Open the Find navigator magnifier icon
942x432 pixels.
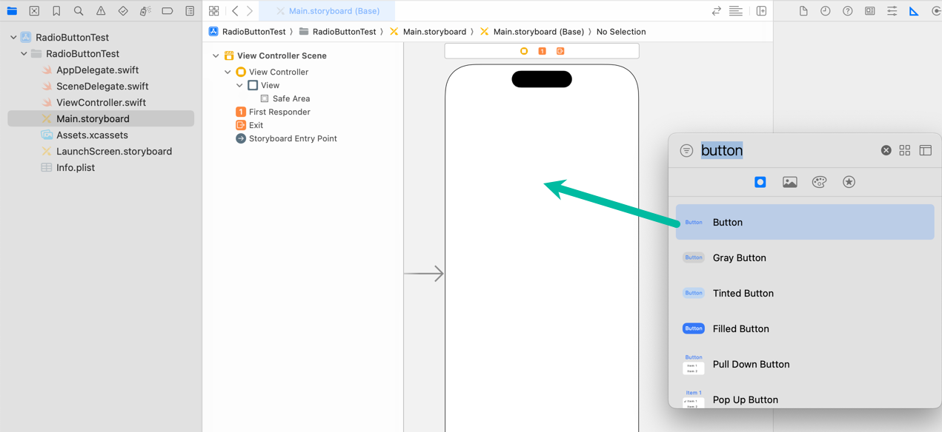79,11
